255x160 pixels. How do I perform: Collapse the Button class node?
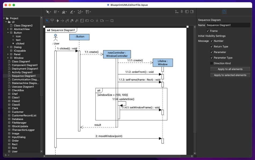coord(8,33)
